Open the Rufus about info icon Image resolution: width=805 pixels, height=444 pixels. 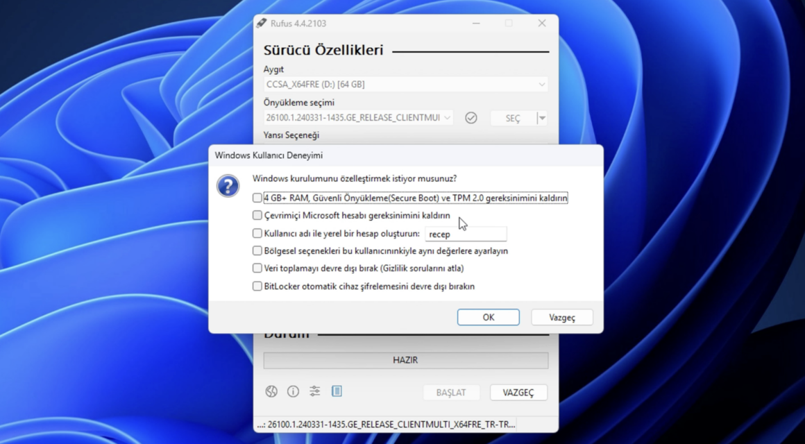click(293, 392)
